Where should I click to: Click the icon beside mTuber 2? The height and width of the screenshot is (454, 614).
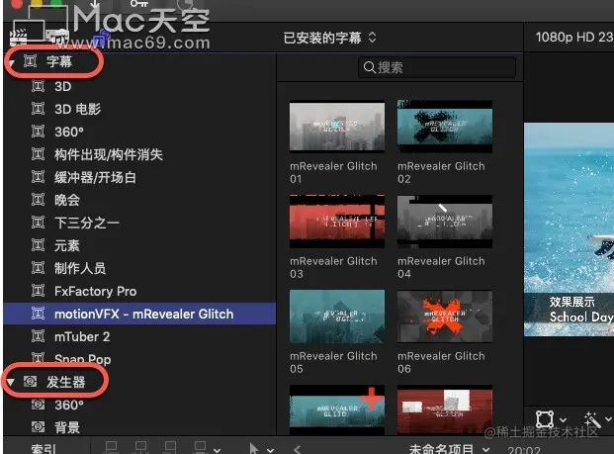tap(38, 336)
